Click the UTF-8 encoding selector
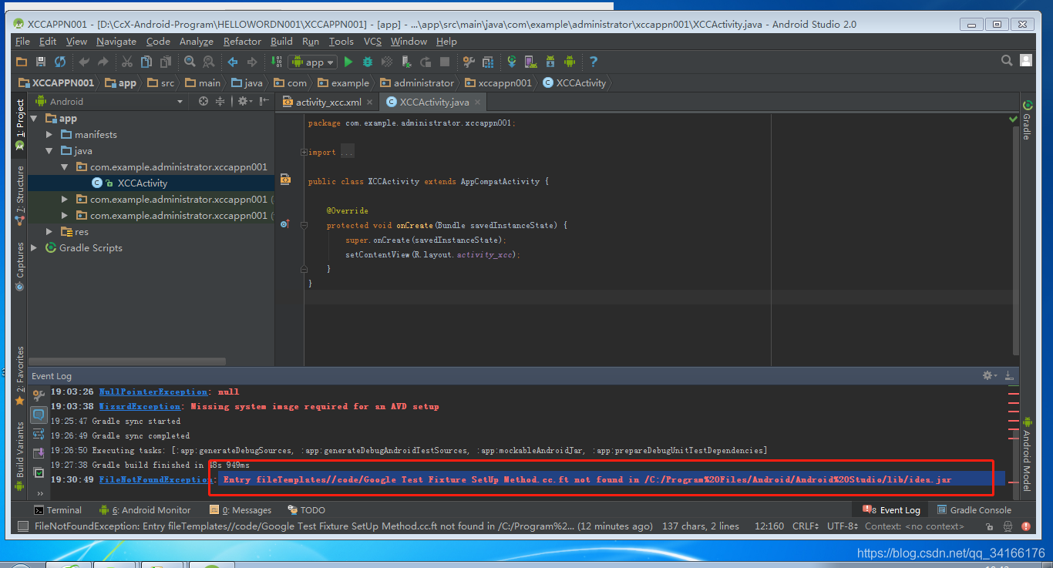Screen dimensions: 1053x568 [842, 526]
